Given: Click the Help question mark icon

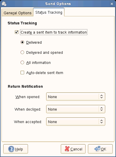Looking at the screenshot, I should point(11,149).
